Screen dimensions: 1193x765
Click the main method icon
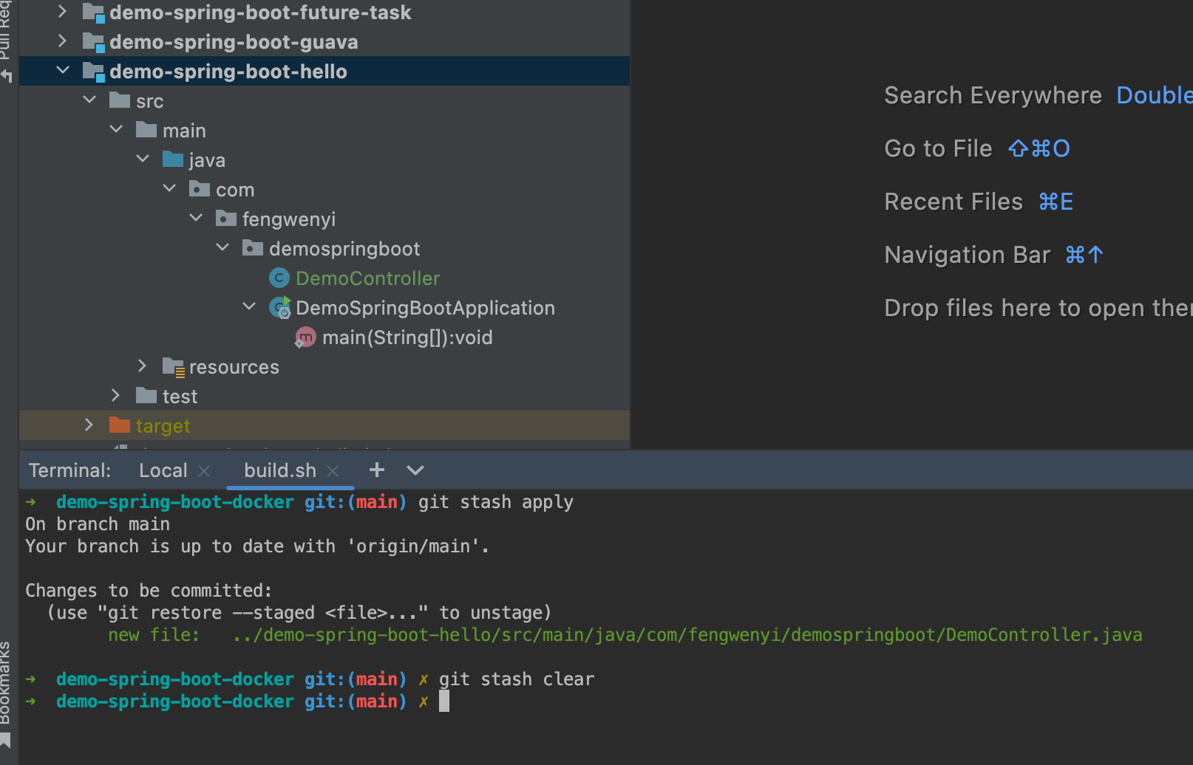tap(305, 337)
